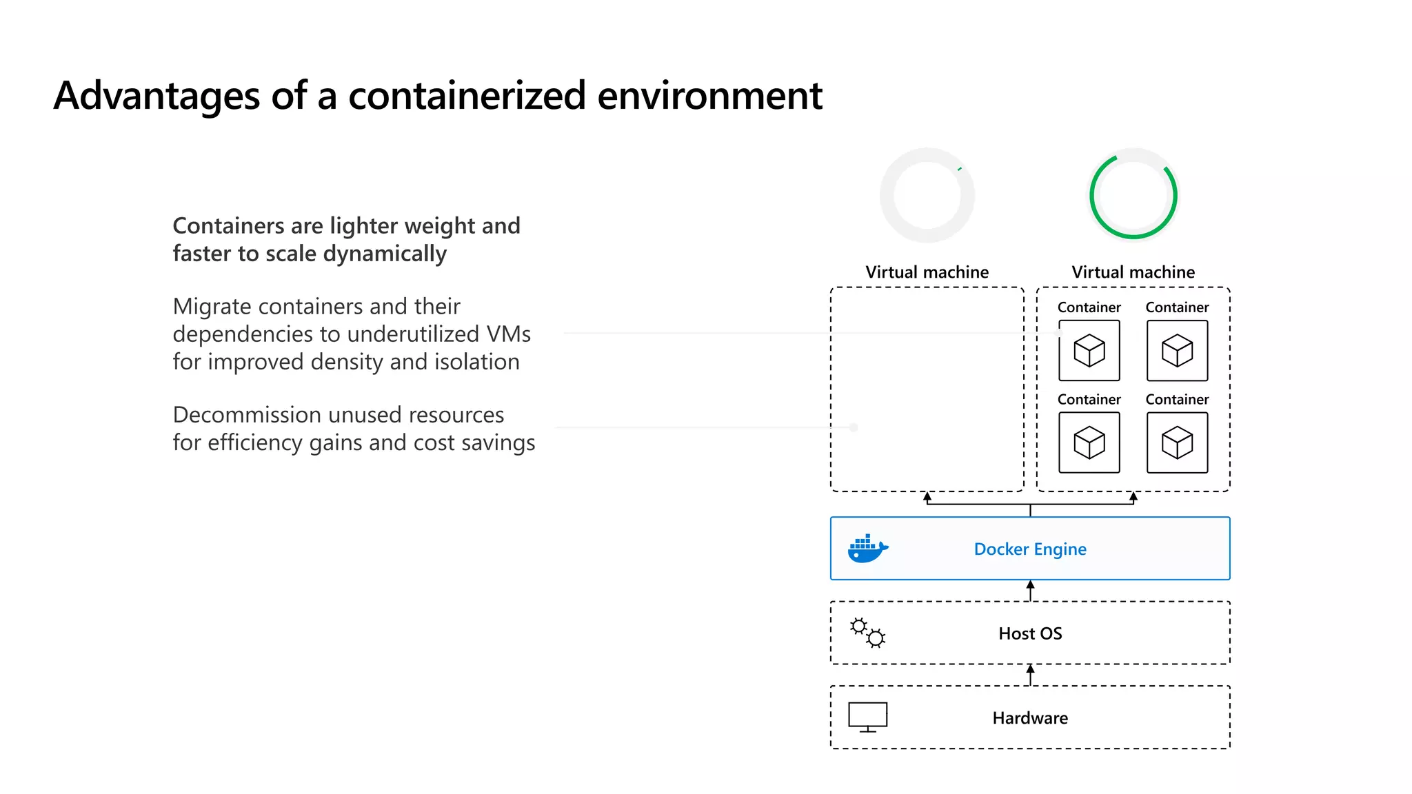Click the top-left Container label text
Screen dimensions: 1412x794
pos(1089,307)
